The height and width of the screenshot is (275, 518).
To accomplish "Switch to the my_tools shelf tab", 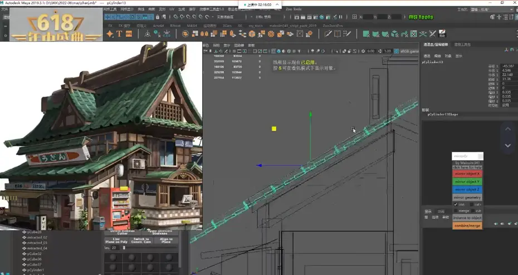I will tap(256, 26).
